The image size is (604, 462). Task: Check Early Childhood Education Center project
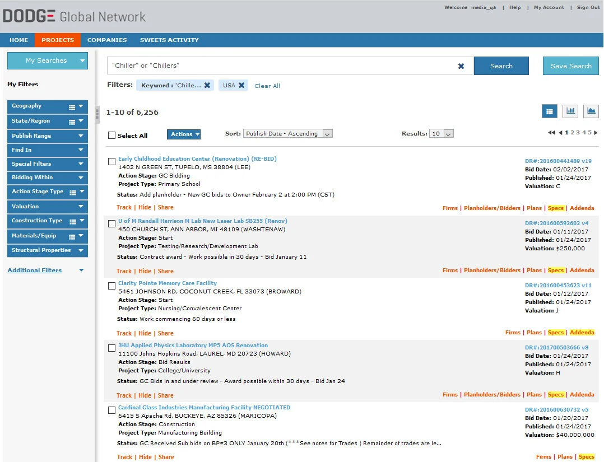coord(111,162)
